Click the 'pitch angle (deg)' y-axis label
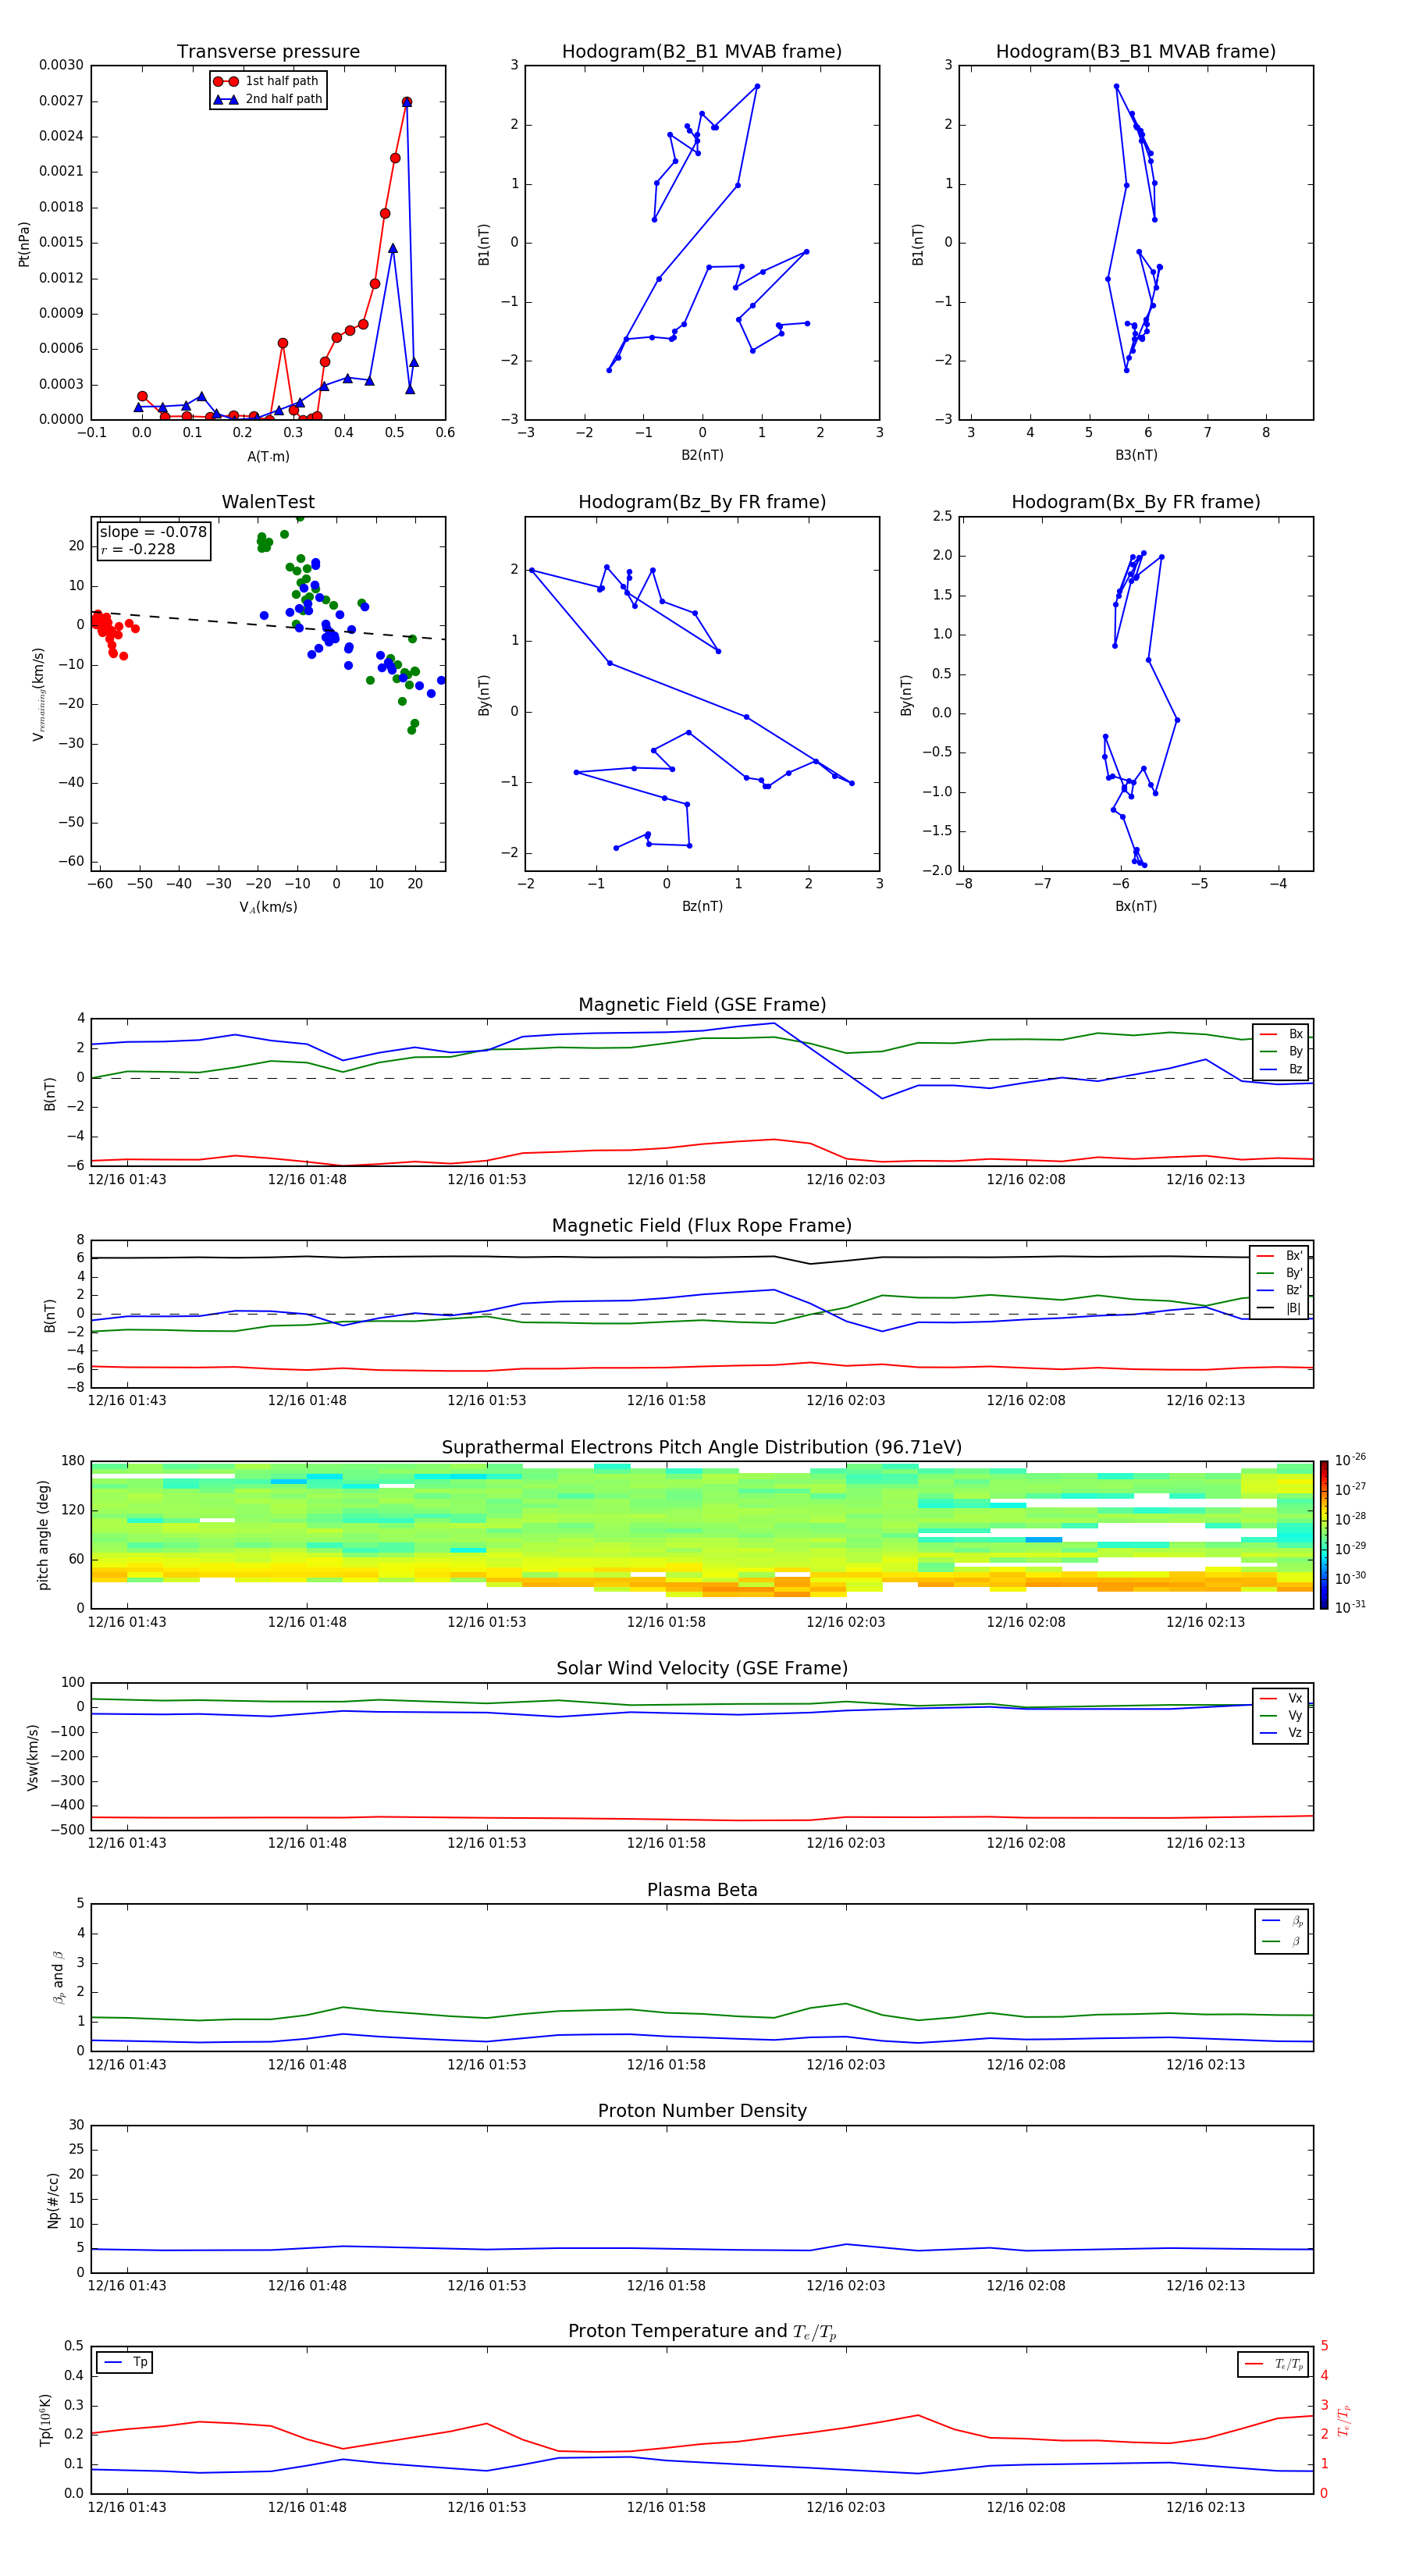The width and height of the screenshot is (1405, 2576). 44,1534
